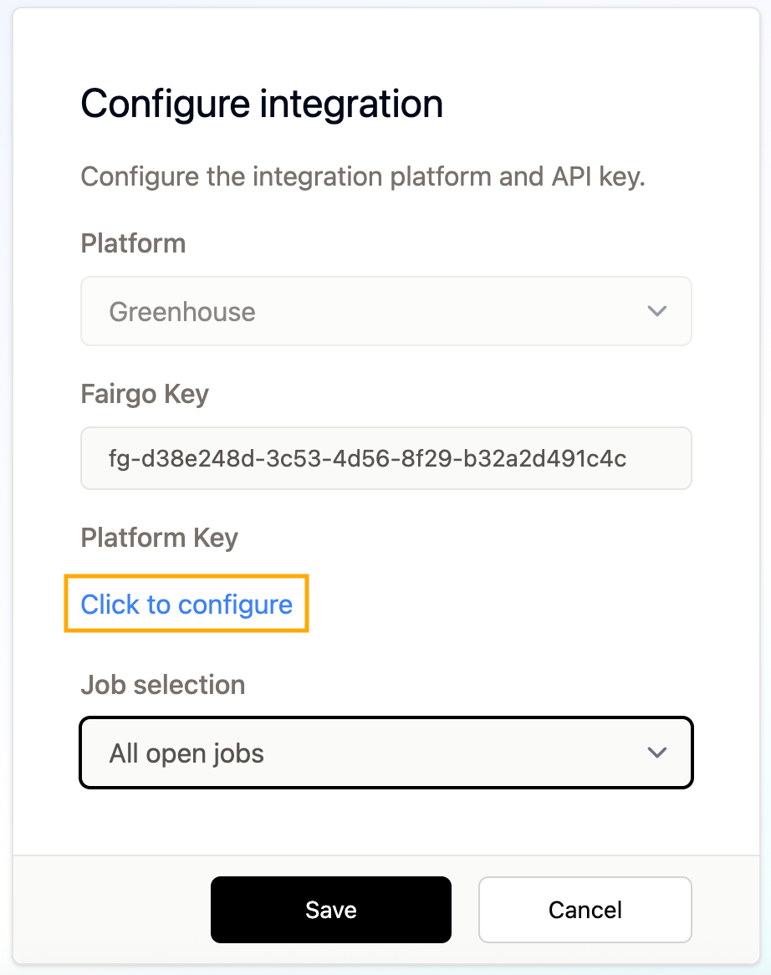
Task: Click the Platform field label
Action: [x=133, y=244]
